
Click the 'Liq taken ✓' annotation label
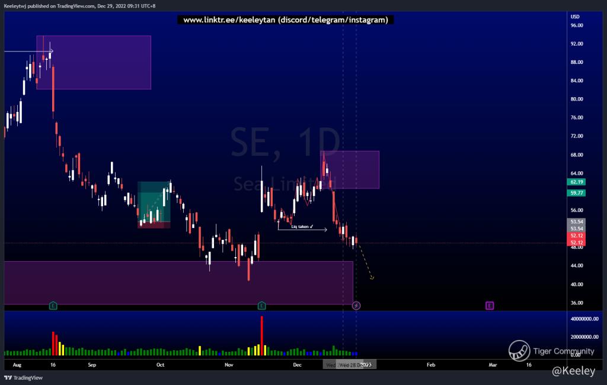302,226
